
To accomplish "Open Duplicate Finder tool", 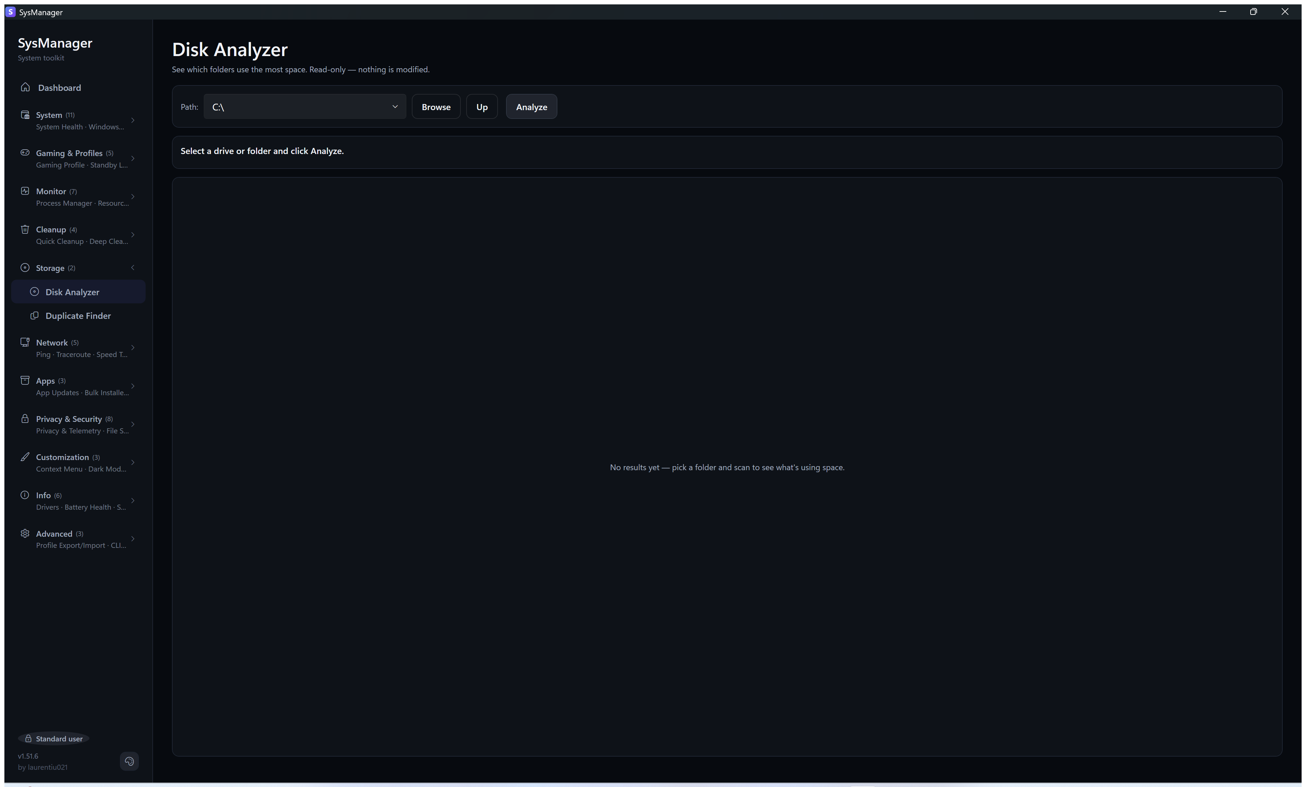I will 78,315.
